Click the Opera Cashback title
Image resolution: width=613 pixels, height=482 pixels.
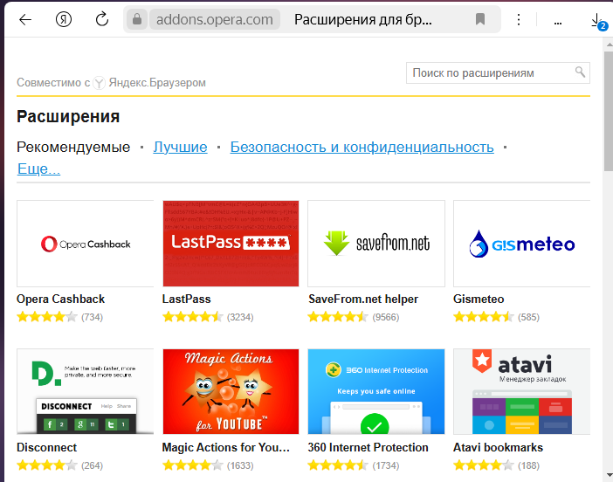tap(60, 299)
